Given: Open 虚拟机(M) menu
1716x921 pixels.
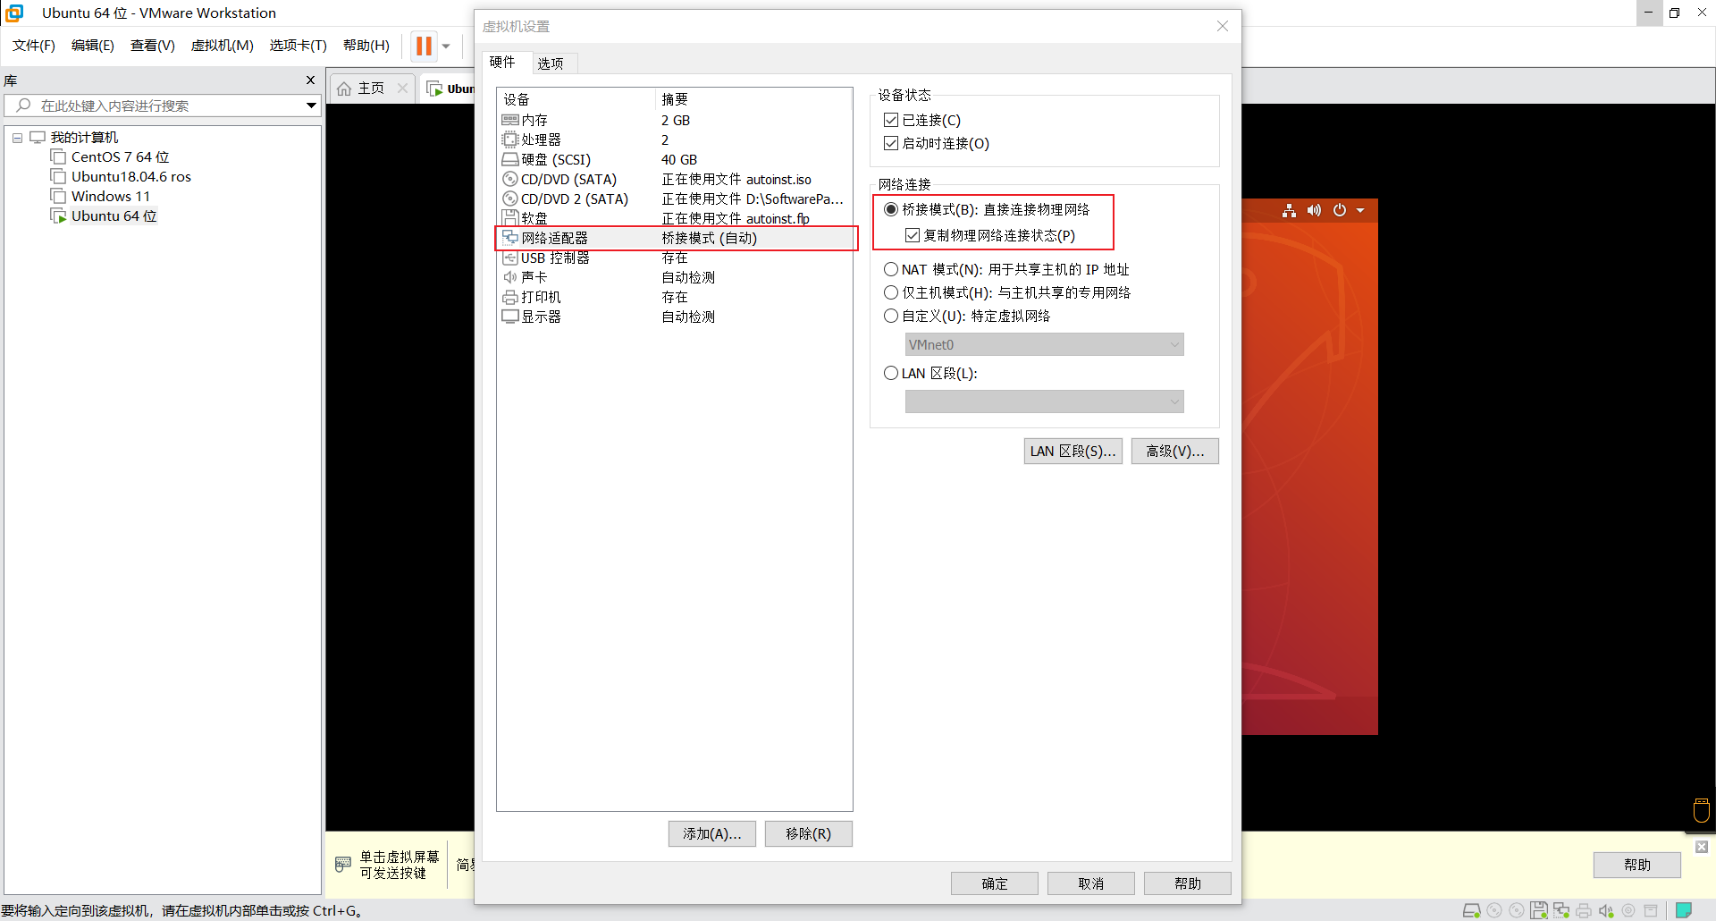Looking at the screenshot, I should pos(223,46).
